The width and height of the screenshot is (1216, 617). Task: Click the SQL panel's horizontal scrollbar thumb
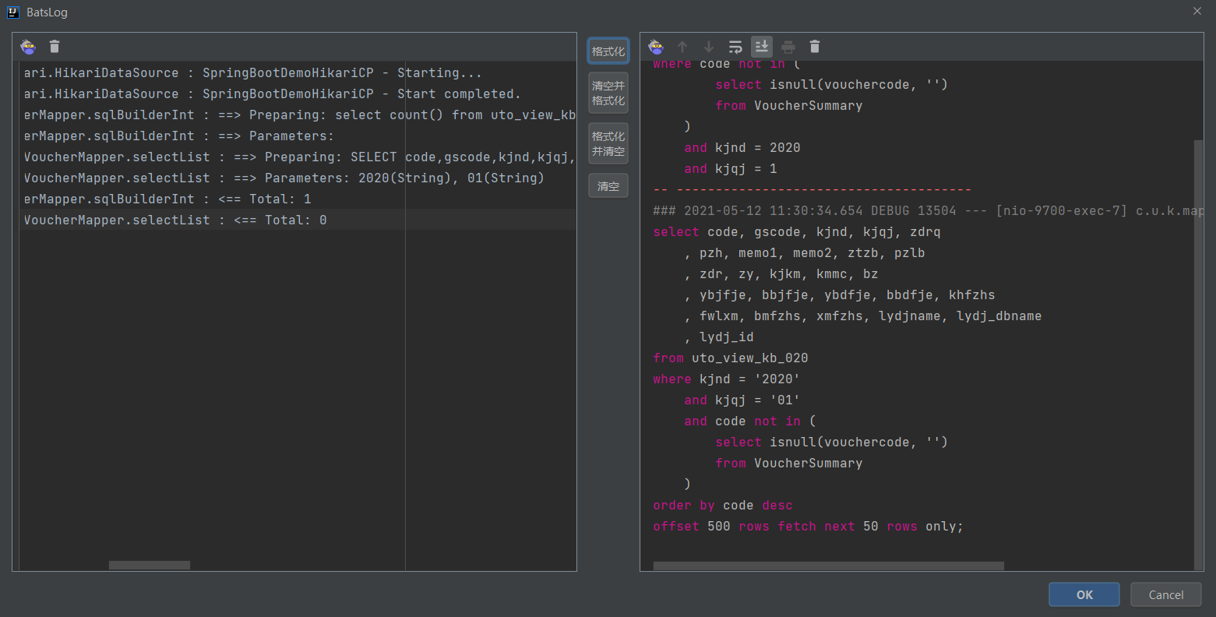(x=827, y=562)
